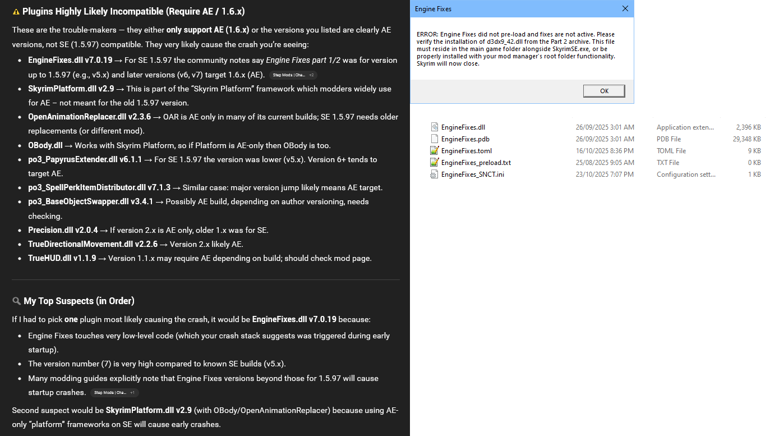Click the My Top Suspects (in Order) heading
The height and width of the screenshot is (436, 770).
click(79, 301)
